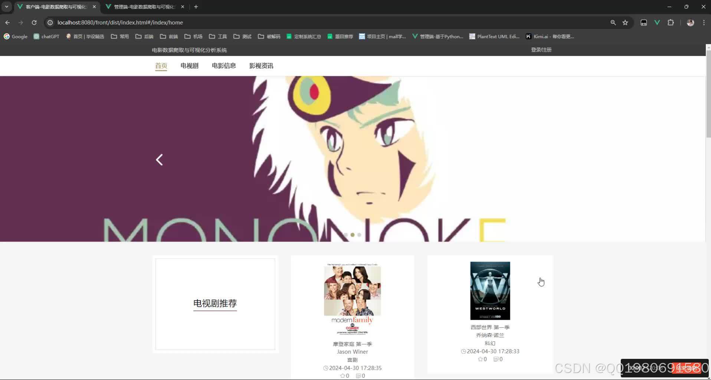Click the 西部世界 第一季 title
This screenshot has width=711, height=380.
pyautogui.click(x=490, y=327)
